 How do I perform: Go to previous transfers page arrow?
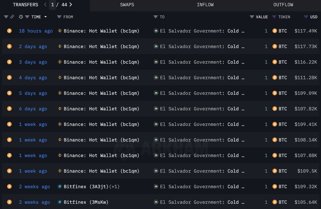[x=45, y=5]
